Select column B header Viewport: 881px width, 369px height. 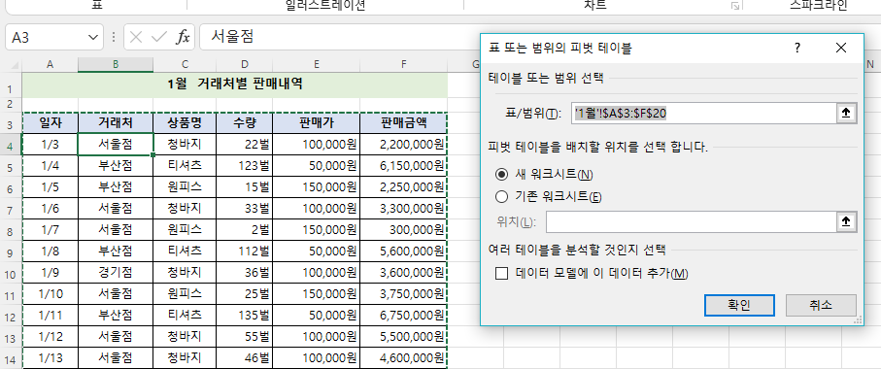116,65
